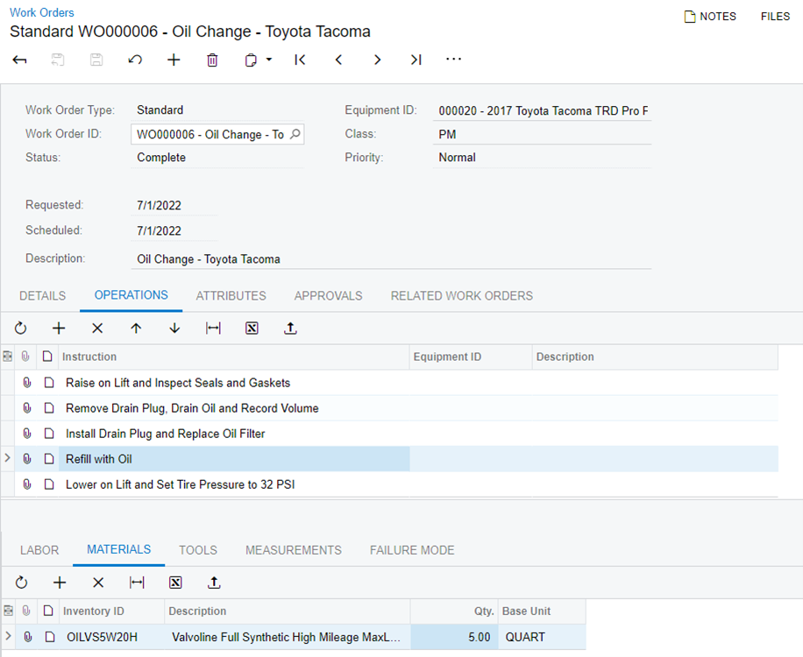The height and width of the screenshot is (657, 803).
Task: Refresh the materials grid
Action: [x=21, y=583]
